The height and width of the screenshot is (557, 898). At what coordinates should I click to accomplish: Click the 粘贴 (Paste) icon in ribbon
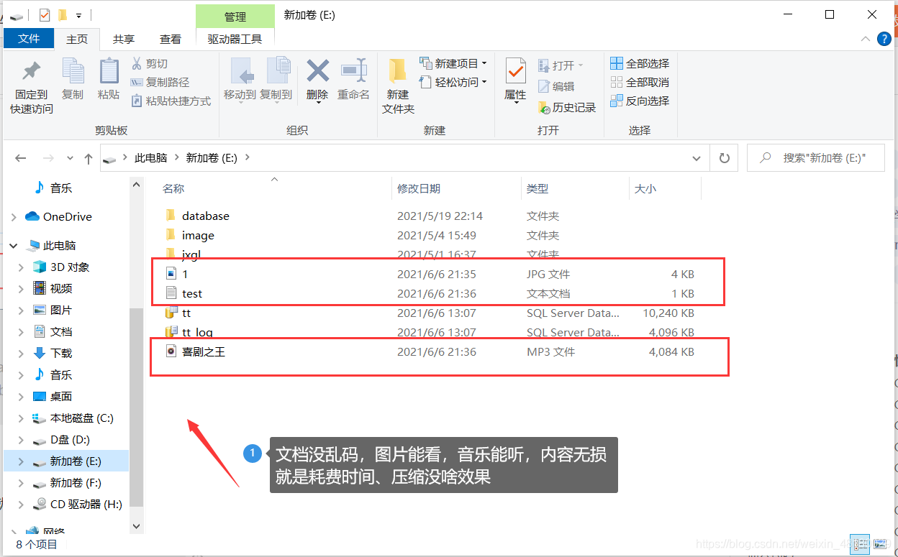tap(109, 81)
